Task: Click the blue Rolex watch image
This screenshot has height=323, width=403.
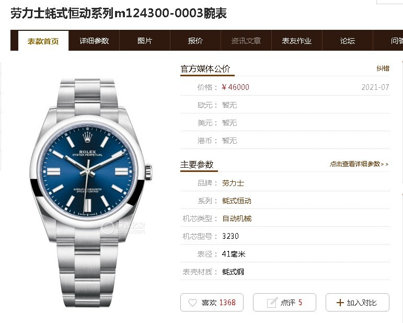Action: pyautogui.click(x=91, y=193)
